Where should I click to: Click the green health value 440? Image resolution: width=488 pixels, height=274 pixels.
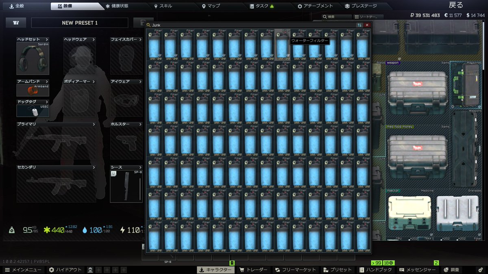tap(58, 230)
